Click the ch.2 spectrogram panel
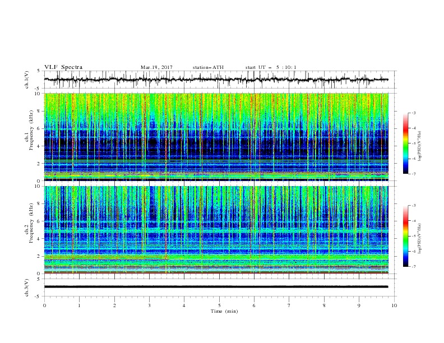The image size is (444, 343). pyautogui.click(x=216, y=230)
